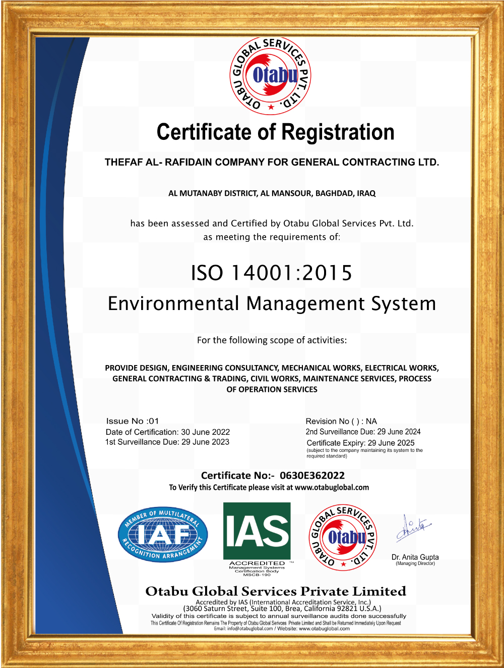This screenshot has height=668, width=504.
Task: Select 'This Certificate Of Registration Remains The Property' line
Action: [276, 623]
